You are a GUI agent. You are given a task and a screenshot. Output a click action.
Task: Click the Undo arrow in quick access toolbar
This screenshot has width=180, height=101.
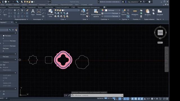8,2
